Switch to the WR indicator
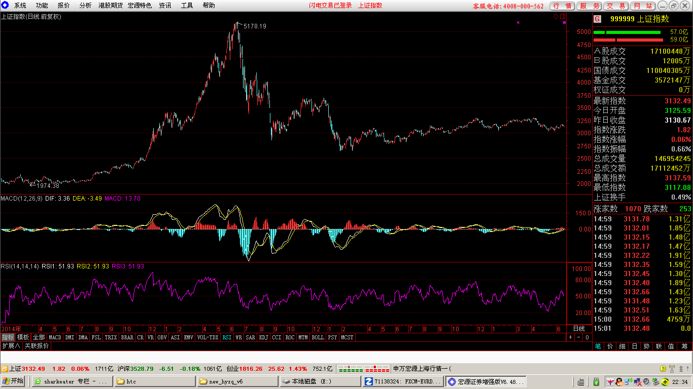Image resolution: width=693 pixels, height=389 pixels. (238, 337)
